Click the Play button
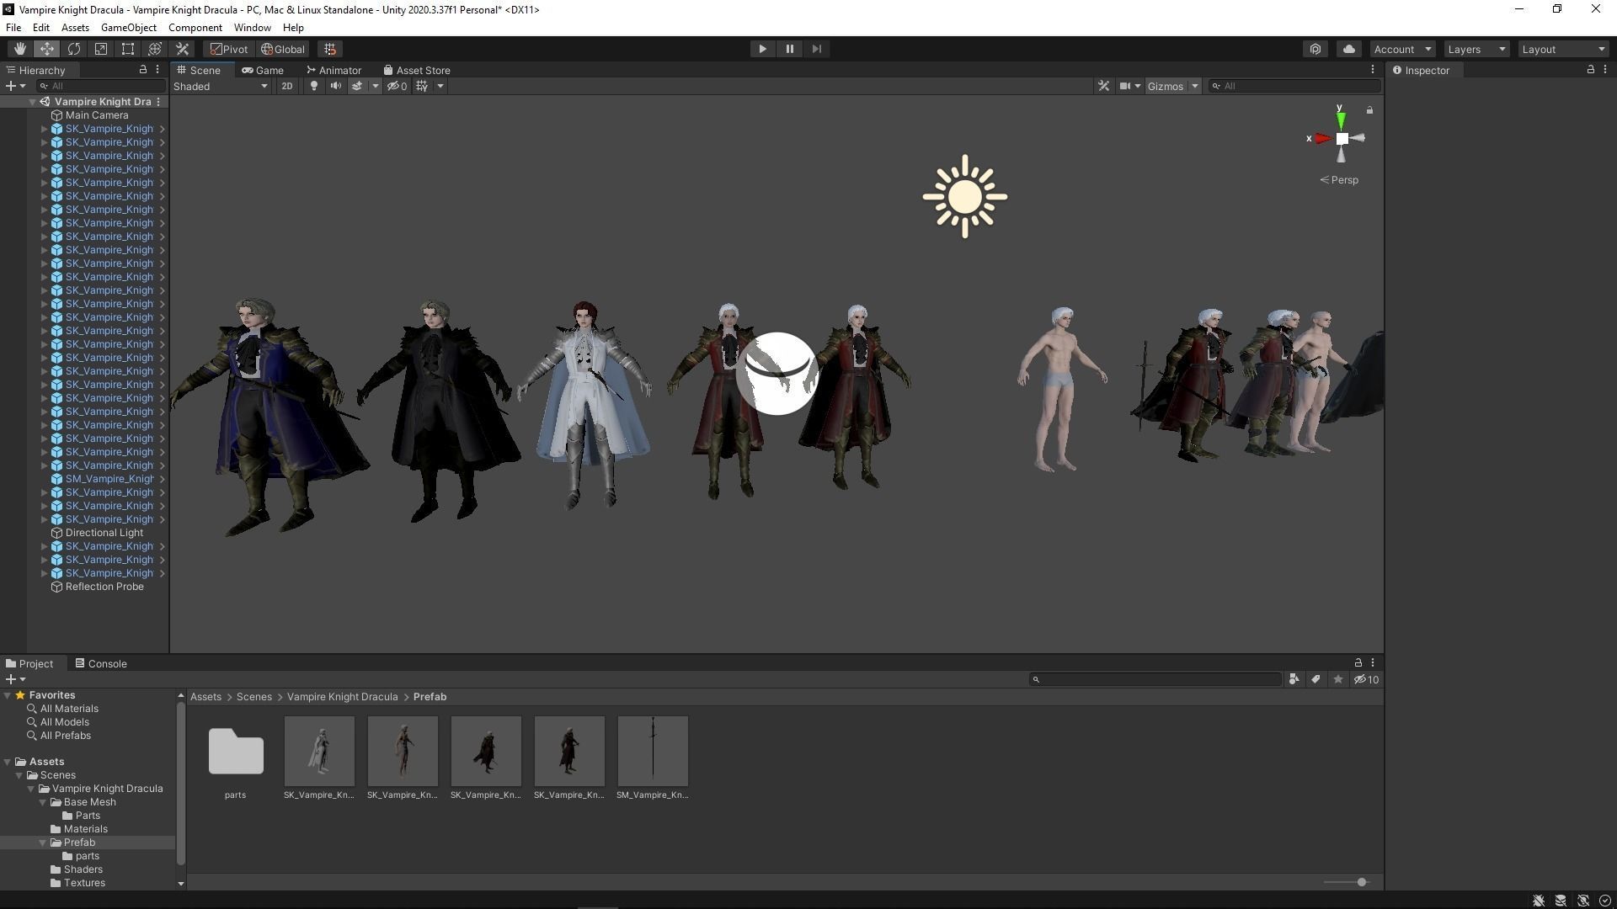The height and width of the screenshot is (909, 1617). tap(762, 49)
